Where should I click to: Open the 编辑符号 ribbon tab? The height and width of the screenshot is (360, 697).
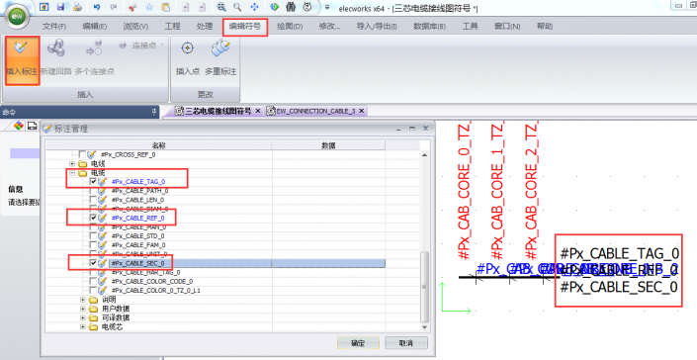[x=245, y=27]
